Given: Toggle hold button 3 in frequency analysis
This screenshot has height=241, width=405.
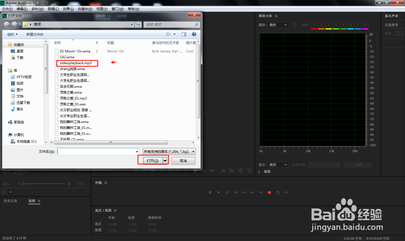Looking at the screenshot, I should pyautogui.click(x=328, y=25).
